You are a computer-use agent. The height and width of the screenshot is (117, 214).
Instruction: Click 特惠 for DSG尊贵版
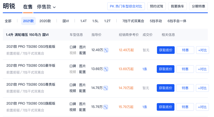pos(185,88)
